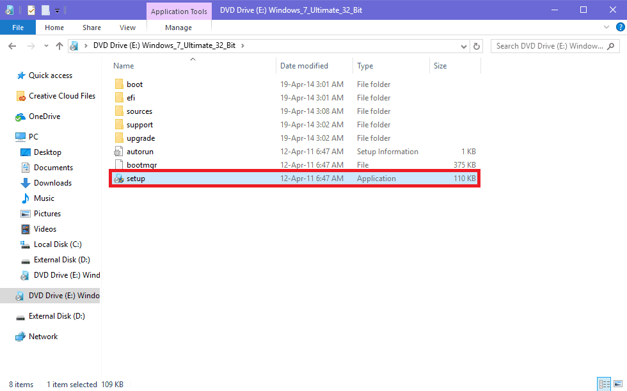Select the highlighted DVD Drive (E:) sidebar entry
Screen dimensions: 627x391
(x=50, y=296)
